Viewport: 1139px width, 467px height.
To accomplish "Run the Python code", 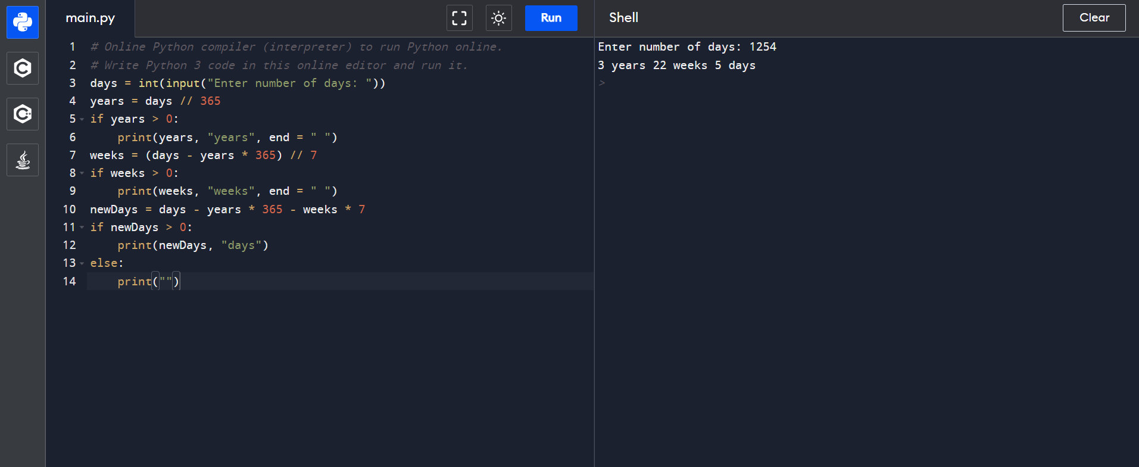I will click(551, 18).
